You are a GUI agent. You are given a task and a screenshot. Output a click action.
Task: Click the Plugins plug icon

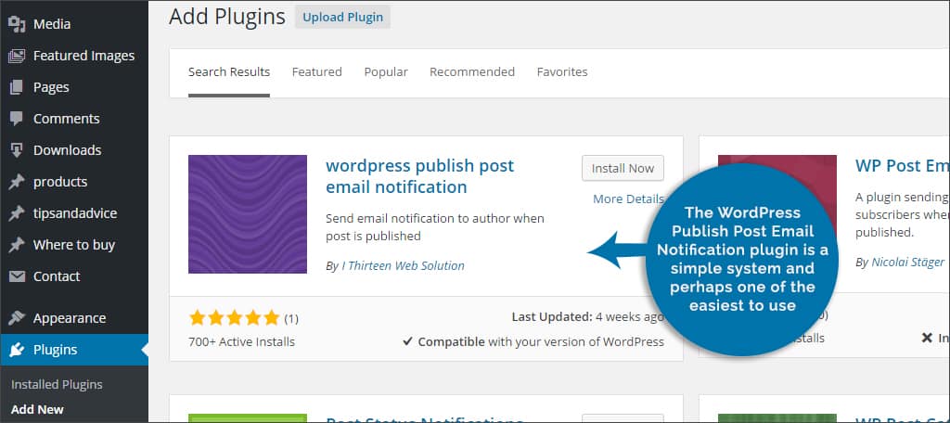coord(17,350)
